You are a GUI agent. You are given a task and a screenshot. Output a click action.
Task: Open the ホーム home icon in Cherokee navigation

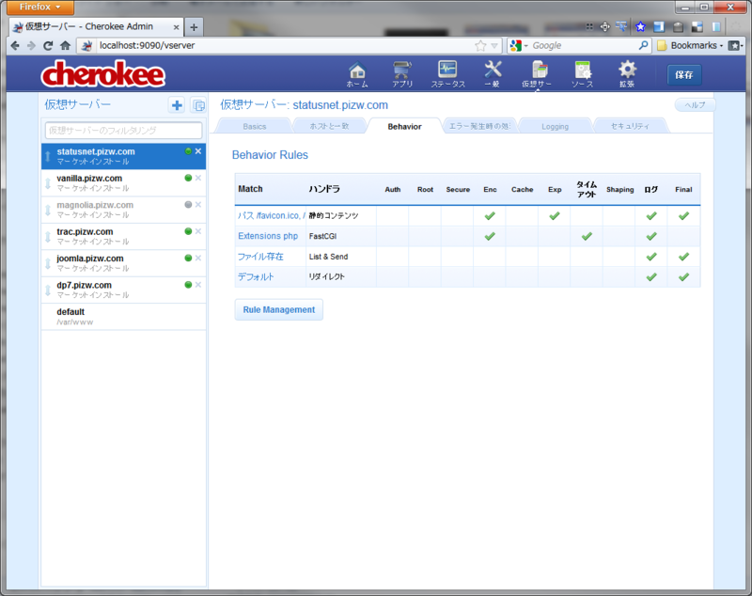(357, 74)
